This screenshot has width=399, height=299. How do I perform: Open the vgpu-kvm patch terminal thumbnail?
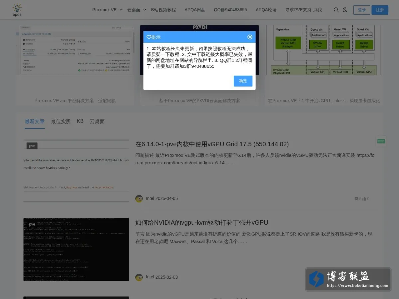[x=76, y=249]
